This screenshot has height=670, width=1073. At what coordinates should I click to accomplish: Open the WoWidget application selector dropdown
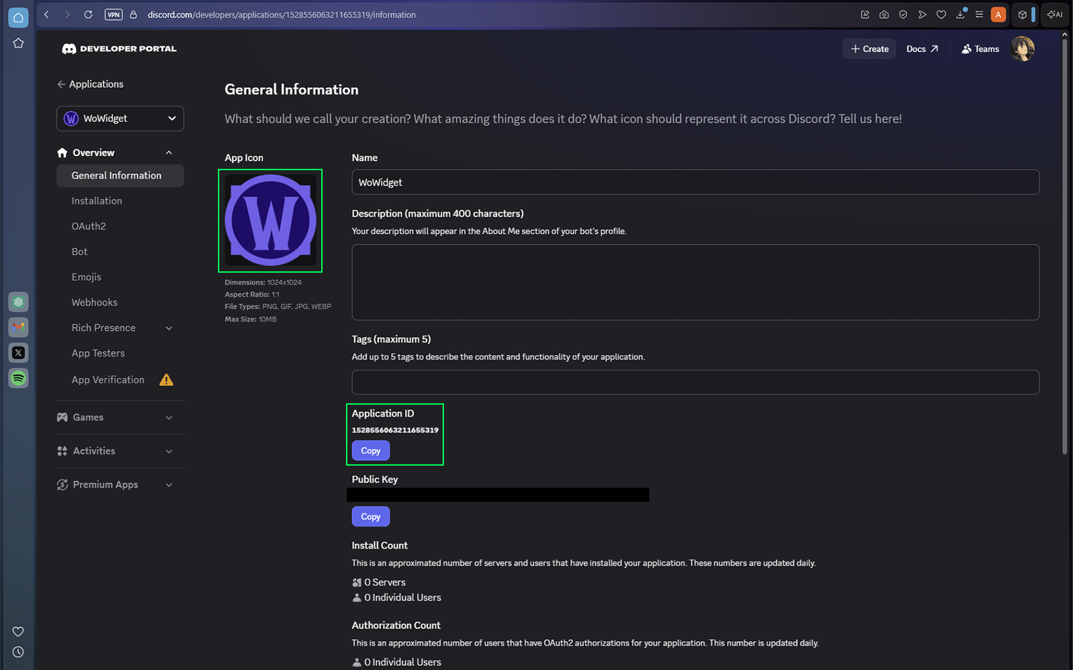120,119
